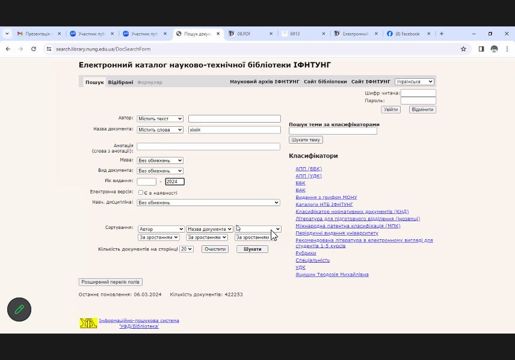Switch to the Facebook browser tab
The height and width of the screenshot is (360, 515).
(407, 34)
